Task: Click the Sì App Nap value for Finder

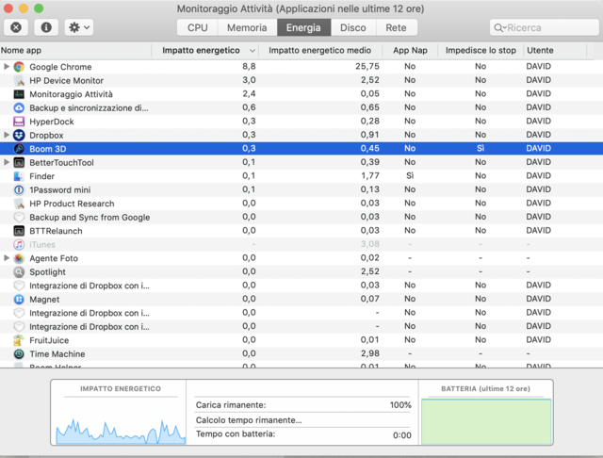Action: (x=410, y=175)
